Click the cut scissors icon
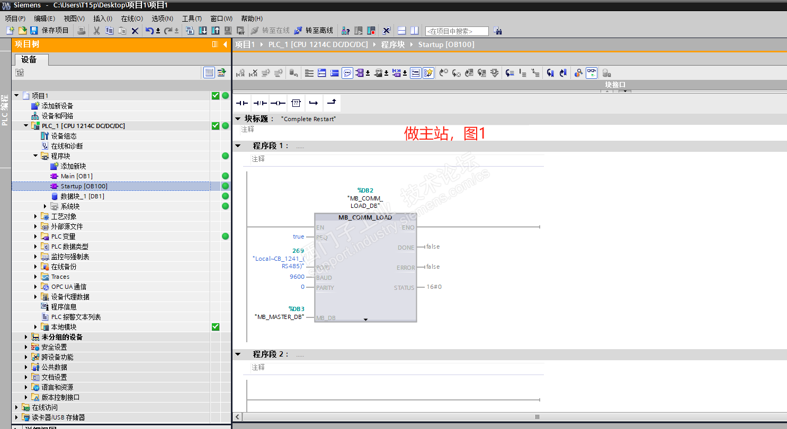The height and width of the screenshot is (429, 787). (96, 31)
